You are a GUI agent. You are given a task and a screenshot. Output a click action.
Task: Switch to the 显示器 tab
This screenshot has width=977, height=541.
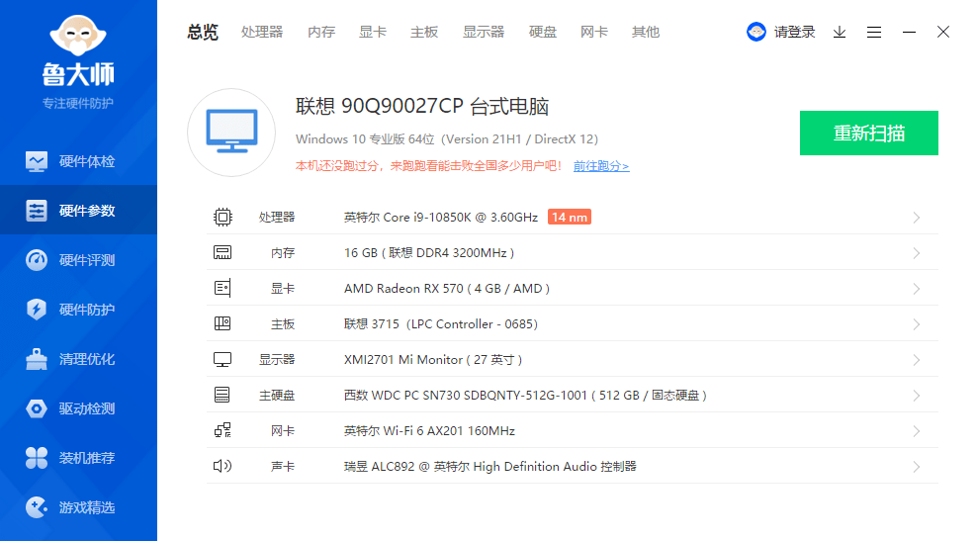tap(484, 32)
